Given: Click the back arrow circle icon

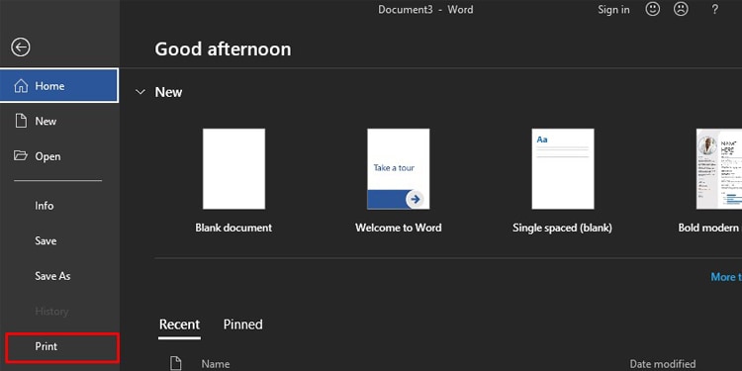Looking at the screenshot, I should click(21, 47).
